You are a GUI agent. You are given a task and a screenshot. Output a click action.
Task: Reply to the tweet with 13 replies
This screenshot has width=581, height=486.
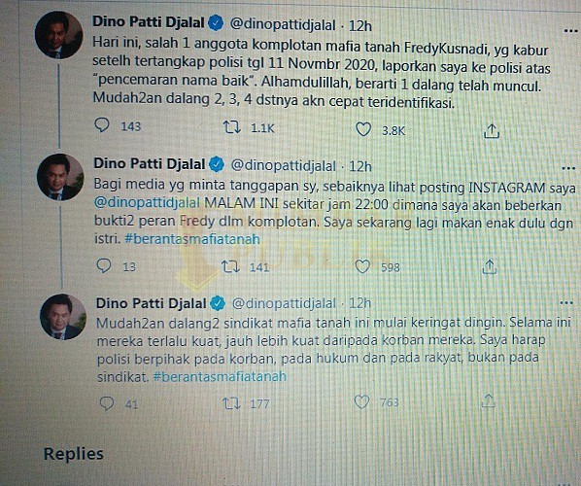103,265
